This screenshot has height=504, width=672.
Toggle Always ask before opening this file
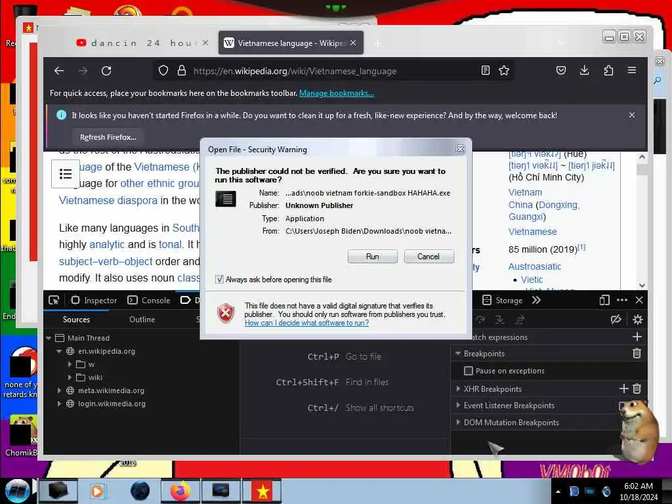pyautogui.click(x=219, y=280)
